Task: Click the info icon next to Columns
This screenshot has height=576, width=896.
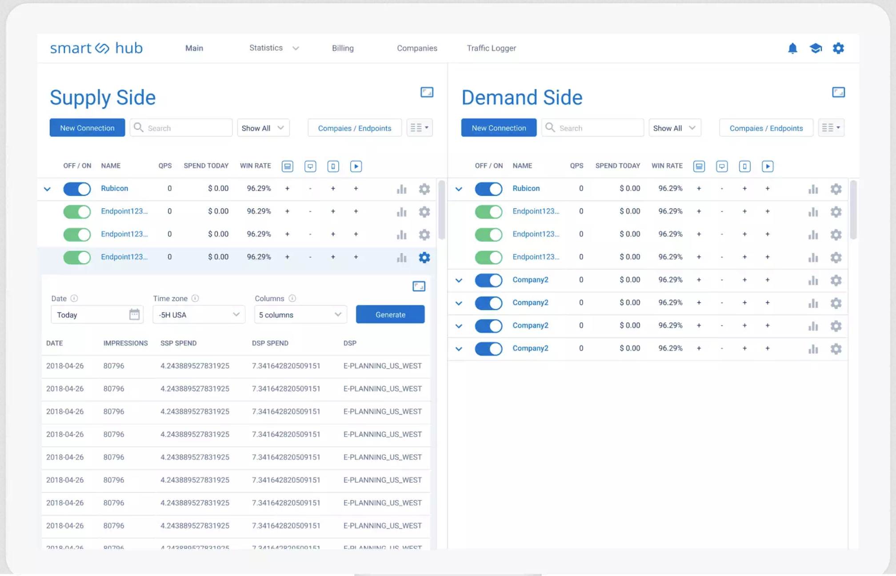Action: pyautogui.click(x=292, y=298)
